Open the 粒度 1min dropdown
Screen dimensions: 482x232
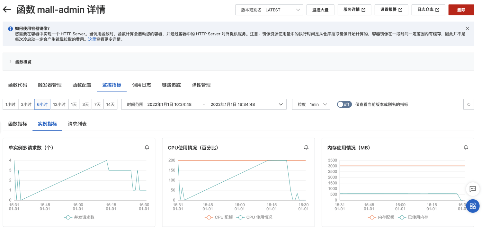pyautogui.click(x=310, y=104)
